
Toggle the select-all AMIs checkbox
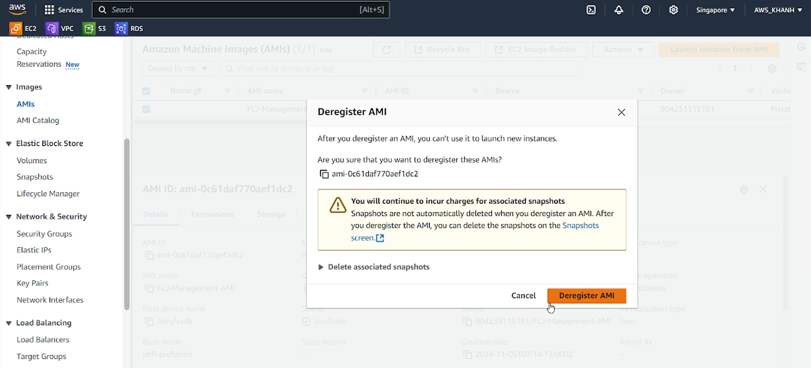[146, 91]
